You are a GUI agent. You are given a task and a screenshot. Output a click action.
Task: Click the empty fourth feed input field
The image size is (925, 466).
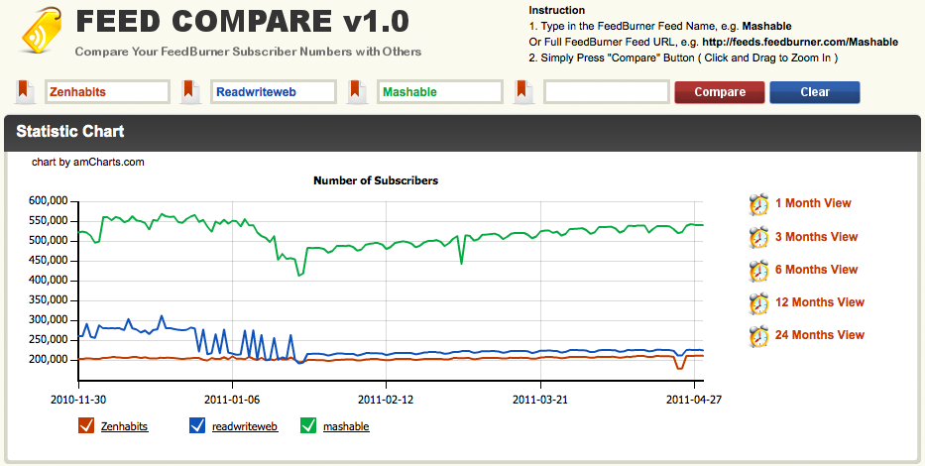[607, 92]
